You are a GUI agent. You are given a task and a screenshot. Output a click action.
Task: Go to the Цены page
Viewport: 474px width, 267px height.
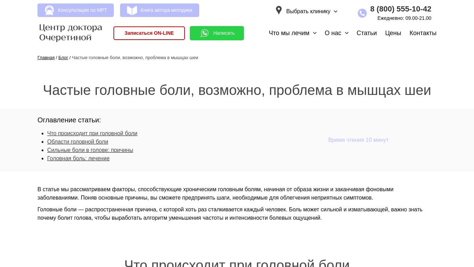click(393, 33)
